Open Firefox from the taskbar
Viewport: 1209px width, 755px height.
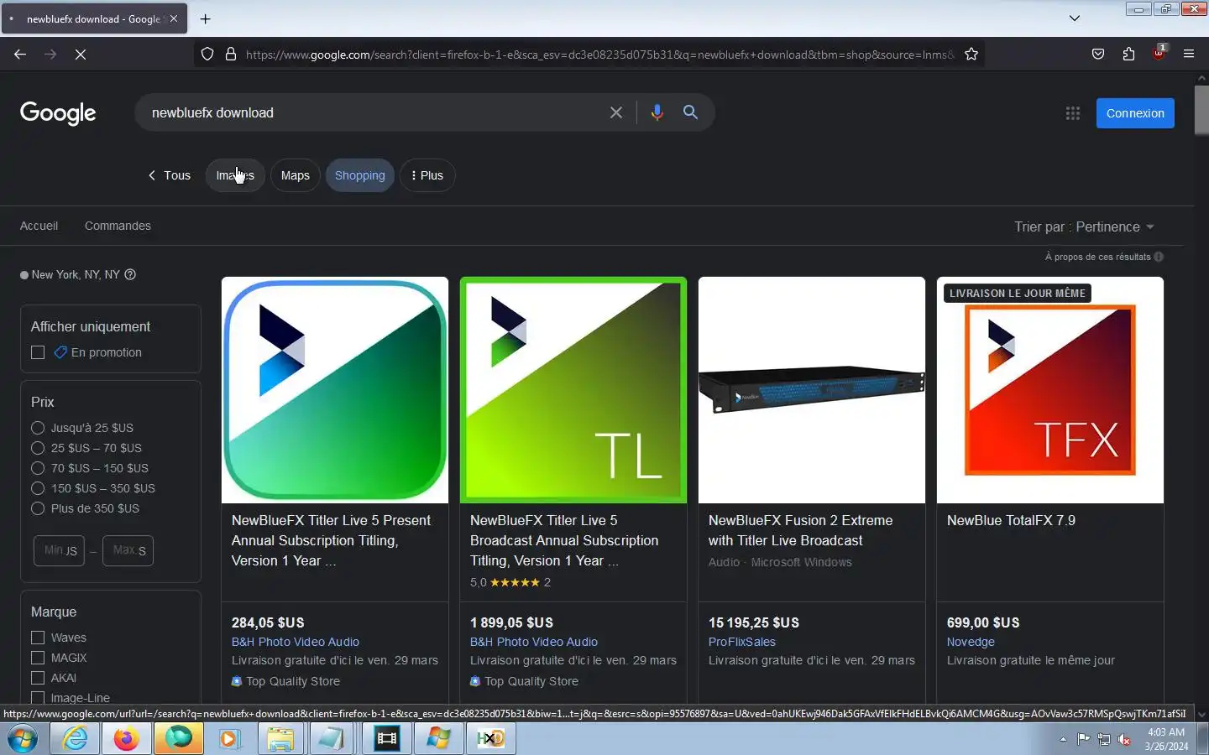tap(126, 738)
